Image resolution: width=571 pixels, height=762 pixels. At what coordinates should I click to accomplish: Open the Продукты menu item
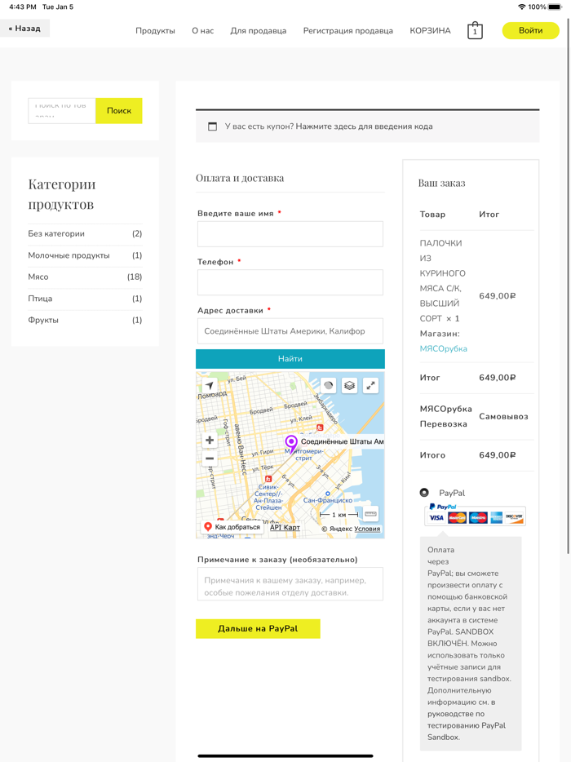coord(155,31)
